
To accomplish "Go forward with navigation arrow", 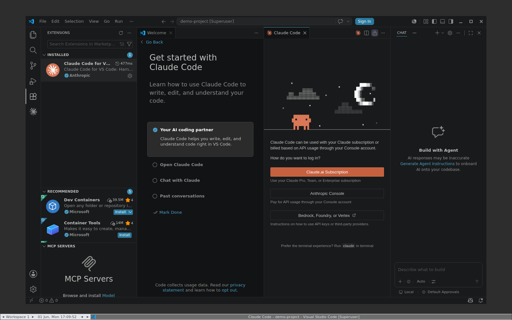I will coord(172,21).
